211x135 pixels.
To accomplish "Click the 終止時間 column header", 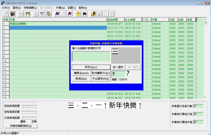I will (133, 20).
